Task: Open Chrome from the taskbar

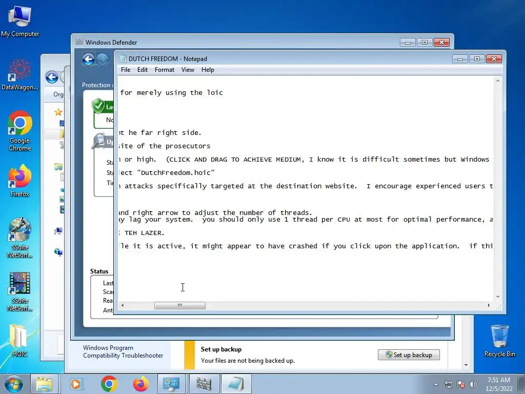Action: pyautogui.click(x=109, y=384)
